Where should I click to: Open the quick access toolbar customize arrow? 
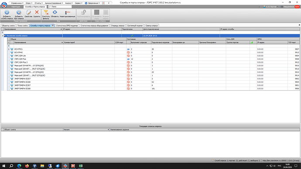(109, 3)
